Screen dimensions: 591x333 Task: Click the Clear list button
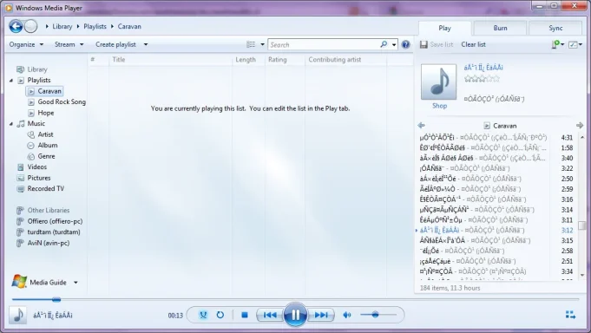tap(473, 44)
